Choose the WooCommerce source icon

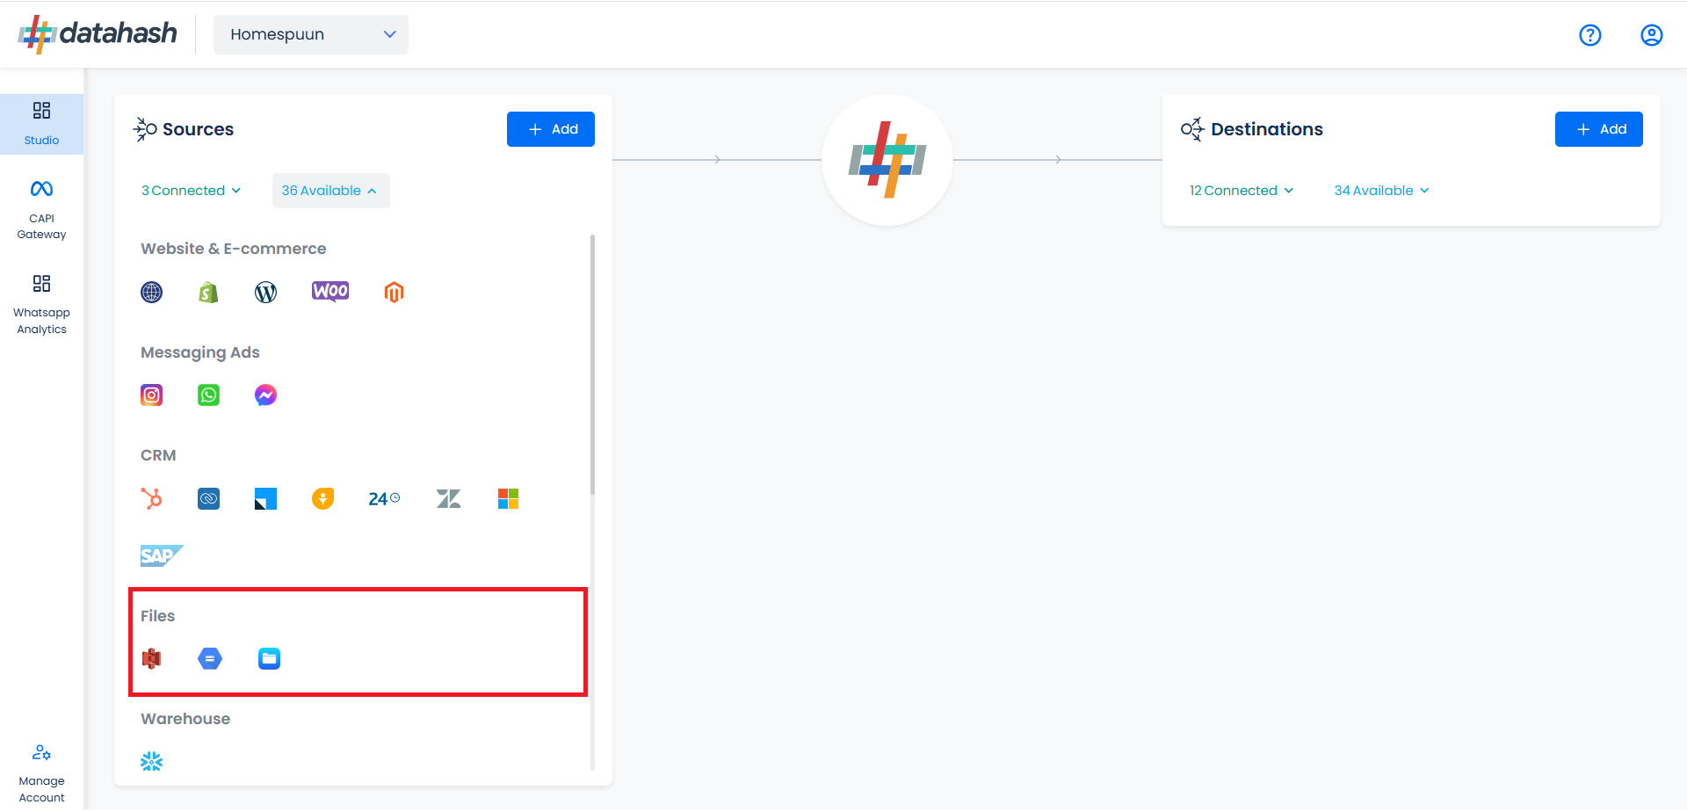tap(330, 292)
